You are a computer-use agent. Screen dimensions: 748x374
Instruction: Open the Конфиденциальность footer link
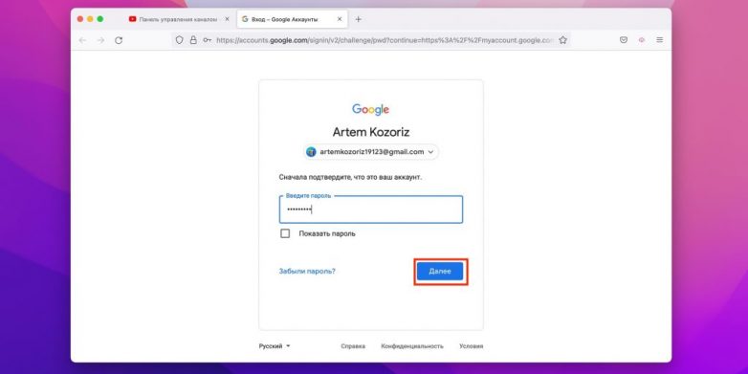(x=412, y=346)
